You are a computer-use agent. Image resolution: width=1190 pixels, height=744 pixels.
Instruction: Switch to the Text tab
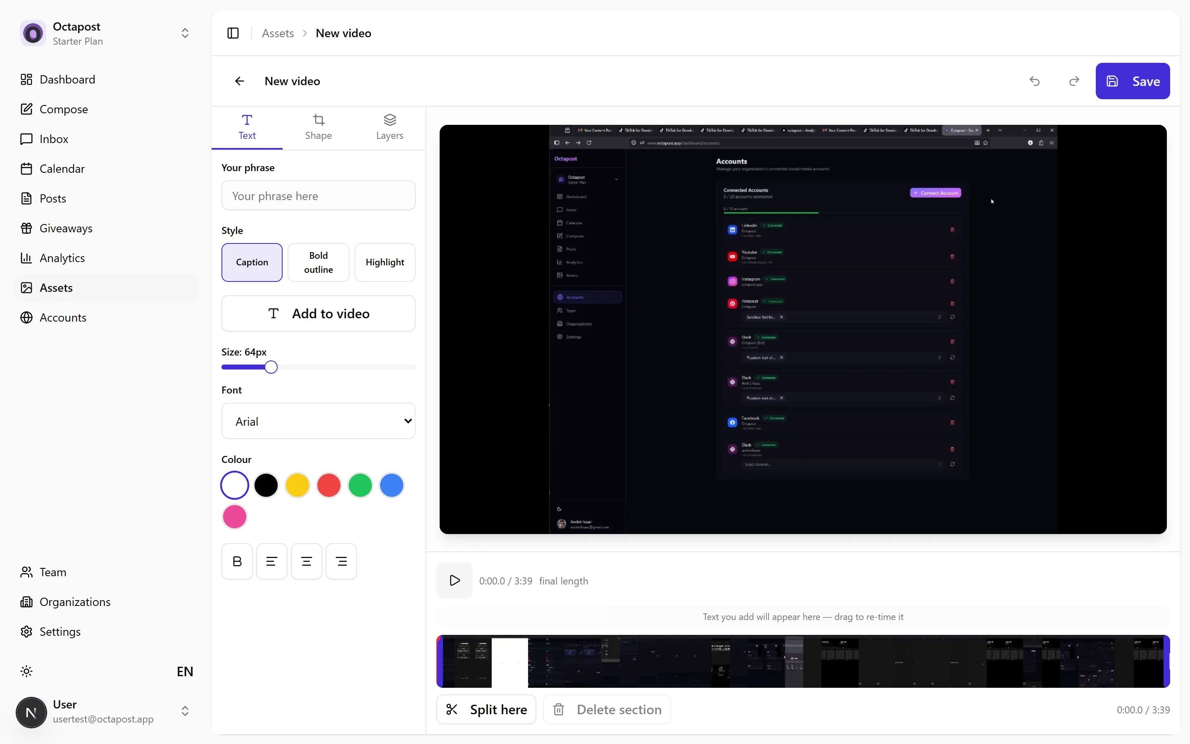(x=247, y=127)
